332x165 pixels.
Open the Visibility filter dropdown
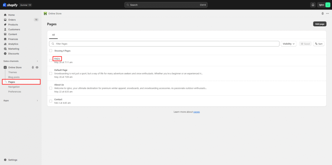tap(289, 44)
